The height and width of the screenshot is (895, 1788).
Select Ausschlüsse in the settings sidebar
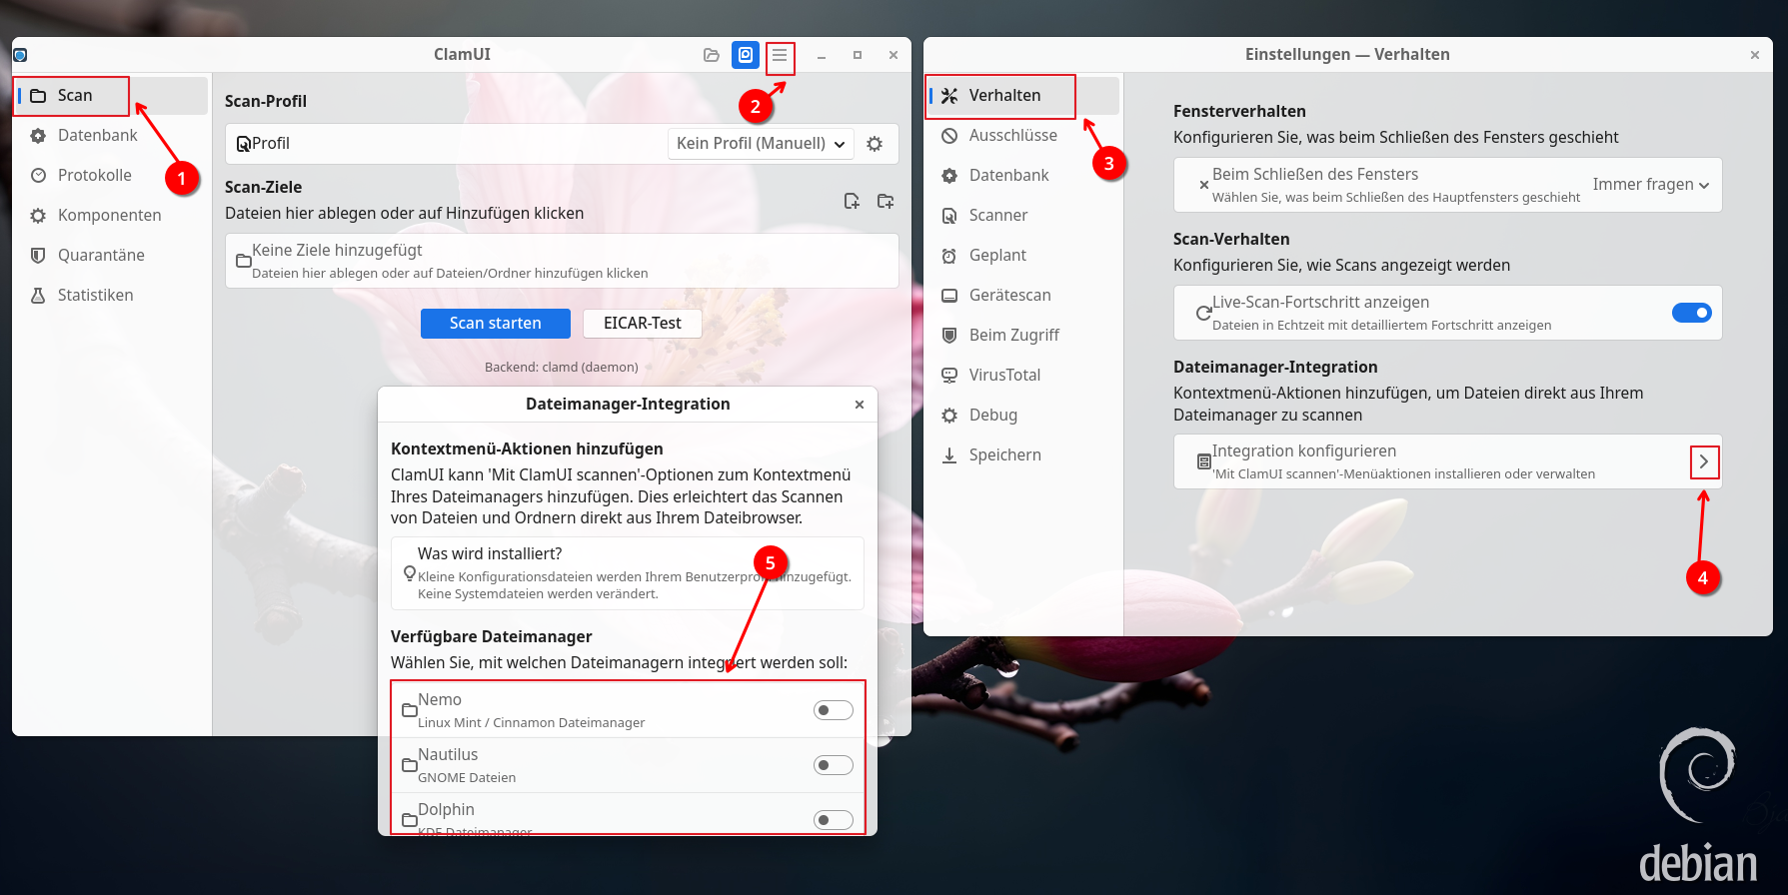tap(1012, 136)
